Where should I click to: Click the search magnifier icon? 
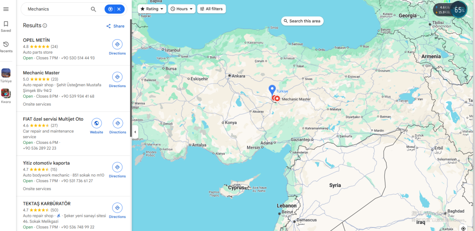pos(94,9)
